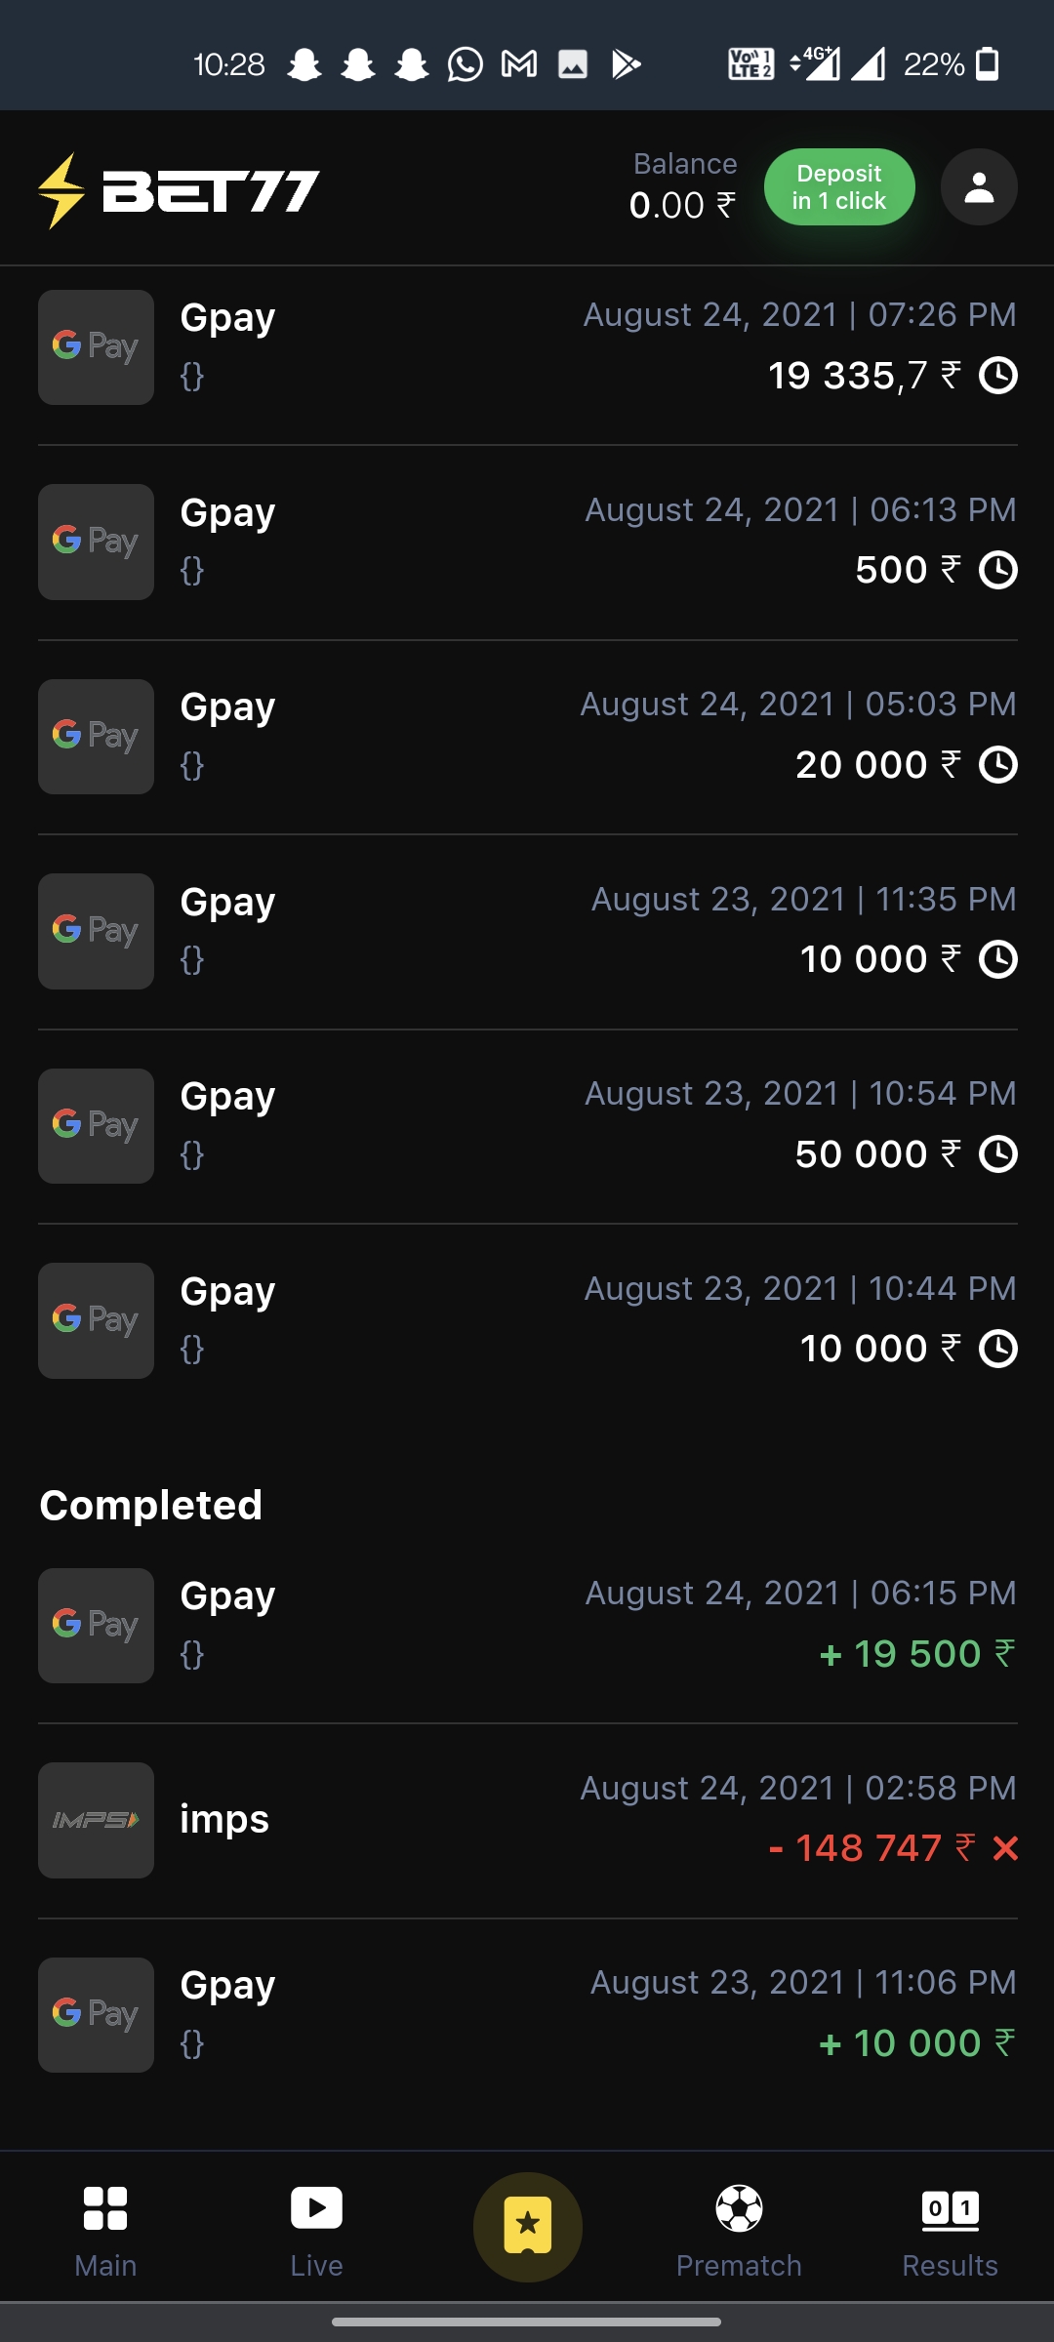The width and height of the screenshot is (1054, 2342).
Task: Open the August 23 11:35 PM Gpay transaction
Action: (x=527, y=931)
